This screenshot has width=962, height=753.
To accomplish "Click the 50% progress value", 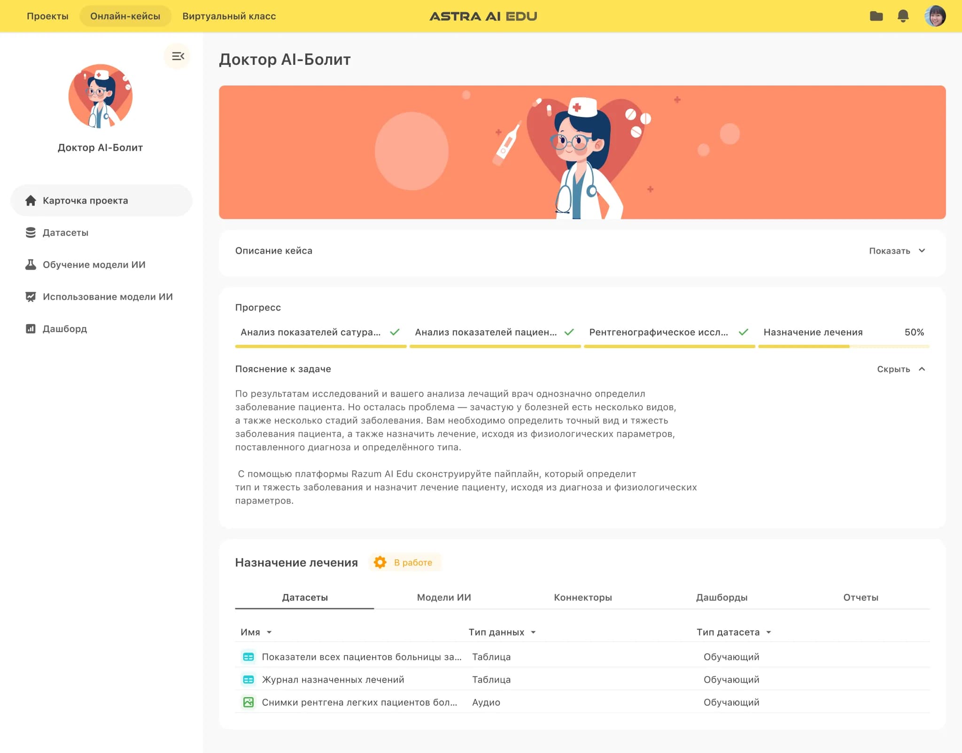I will [914, 332].
